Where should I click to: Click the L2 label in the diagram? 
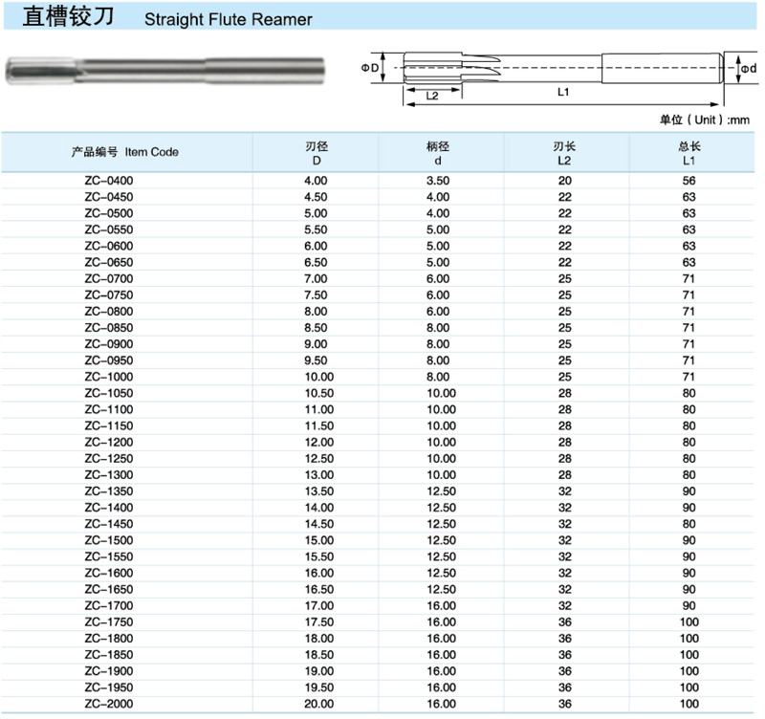point(431,96)
